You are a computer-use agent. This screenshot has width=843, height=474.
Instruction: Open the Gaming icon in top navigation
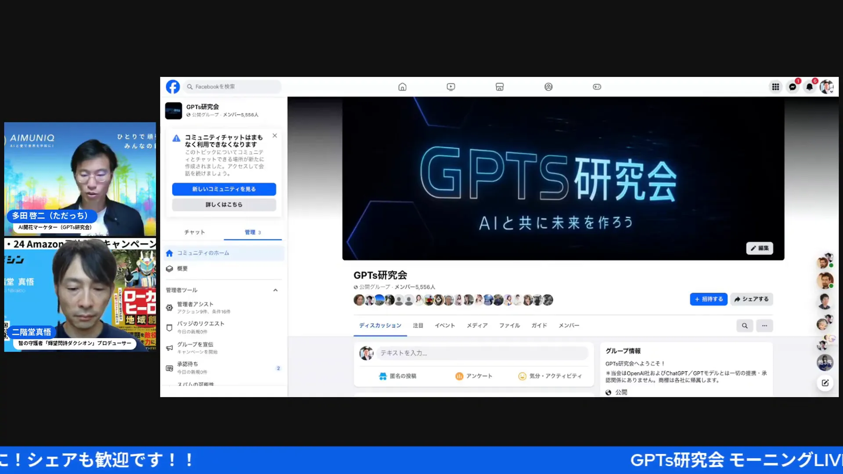pyautogui.click(x=597, y=87)
